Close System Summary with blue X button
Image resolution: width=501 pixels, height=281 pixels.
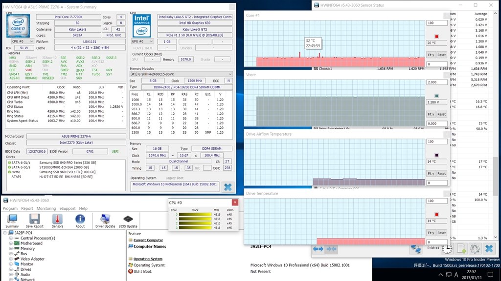228,187
